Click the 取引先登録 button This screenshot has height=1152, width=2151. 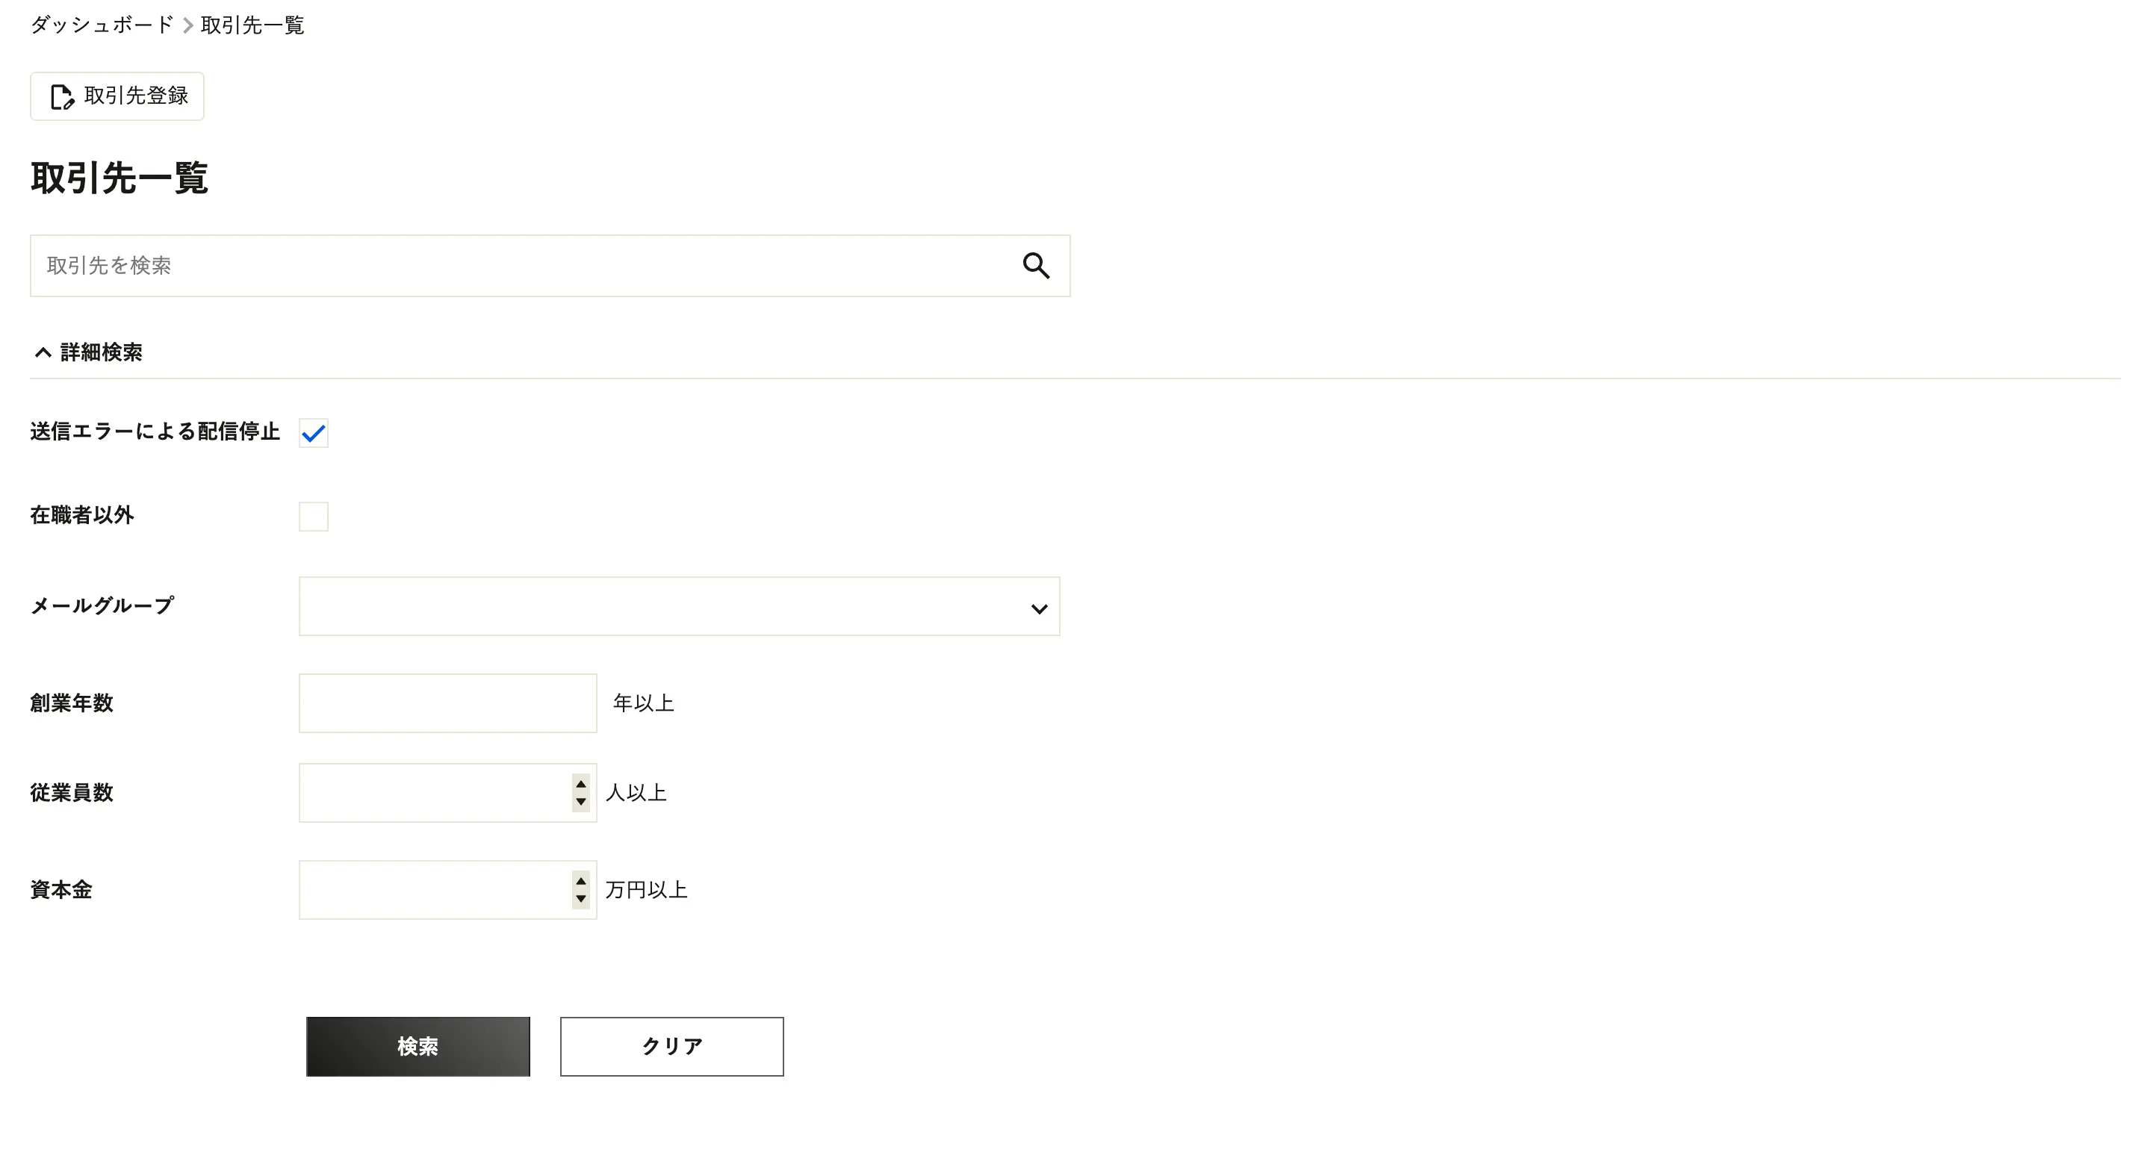pyautogui.click(x=118, y=96)
